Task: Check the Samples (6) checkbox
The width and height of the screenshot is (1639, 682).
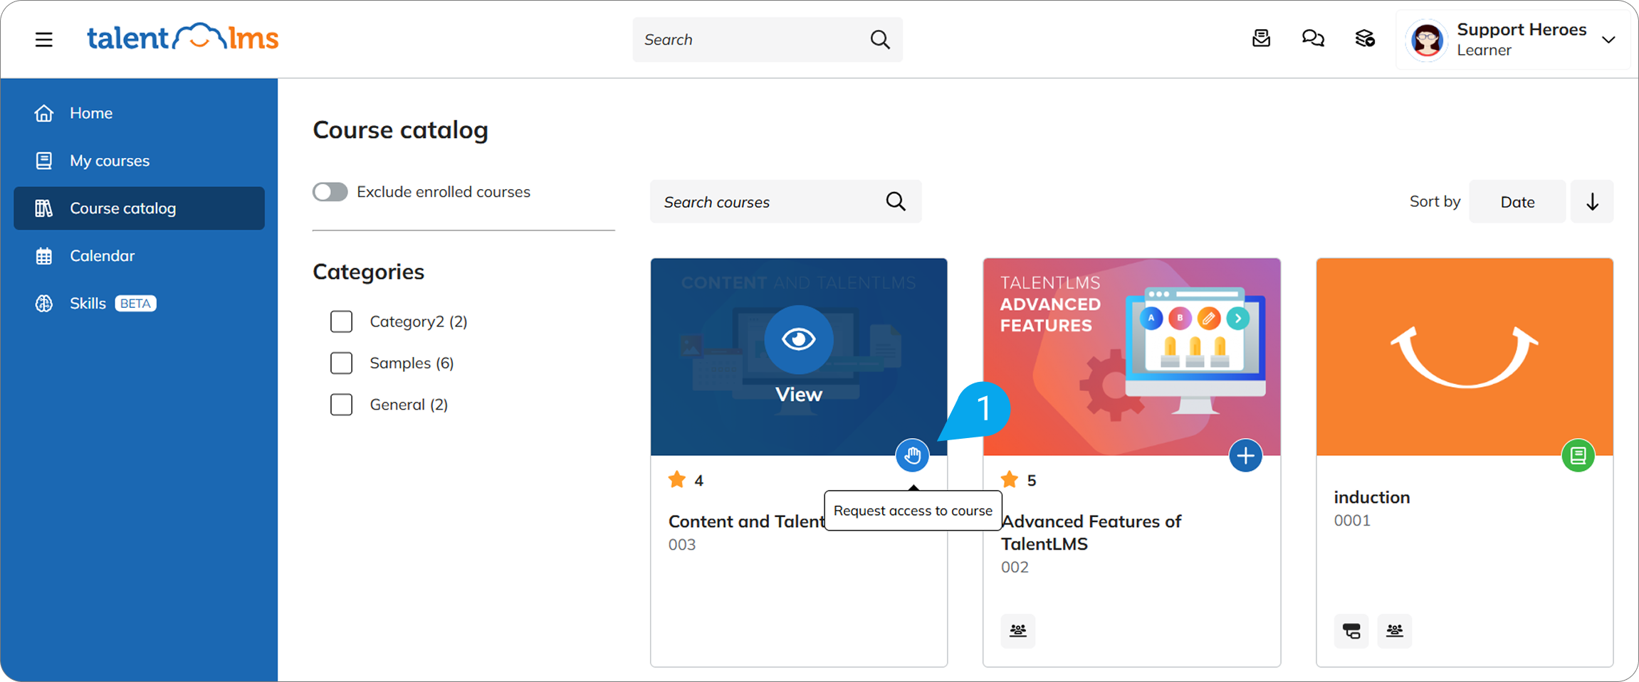Action: [x=341, y=363]
